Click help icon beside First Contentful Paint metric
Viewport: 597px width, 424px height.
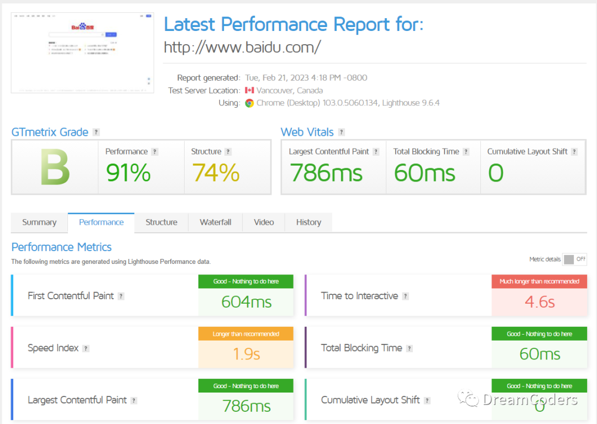pos(121,296)
